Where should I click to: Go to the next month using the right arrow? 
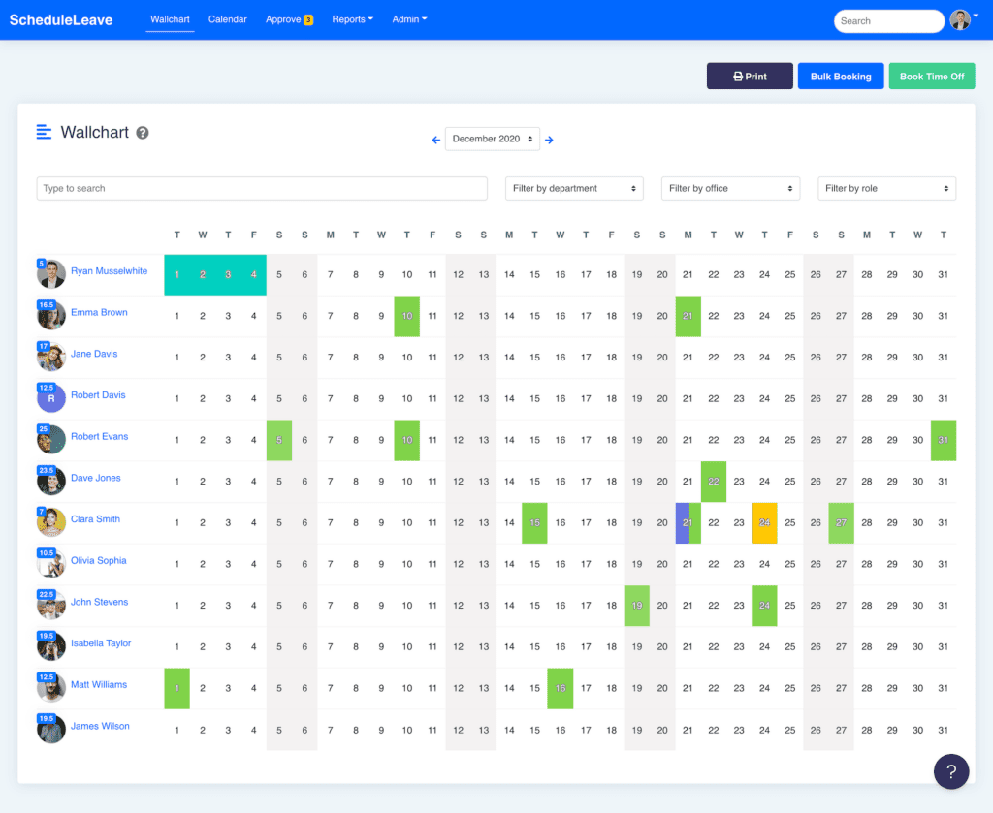pos(549,140)
